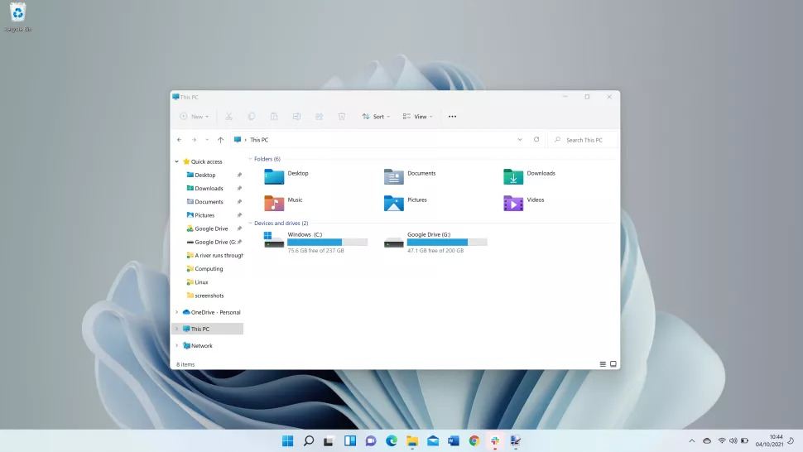Go up one folder level arrow

[220, 140]
